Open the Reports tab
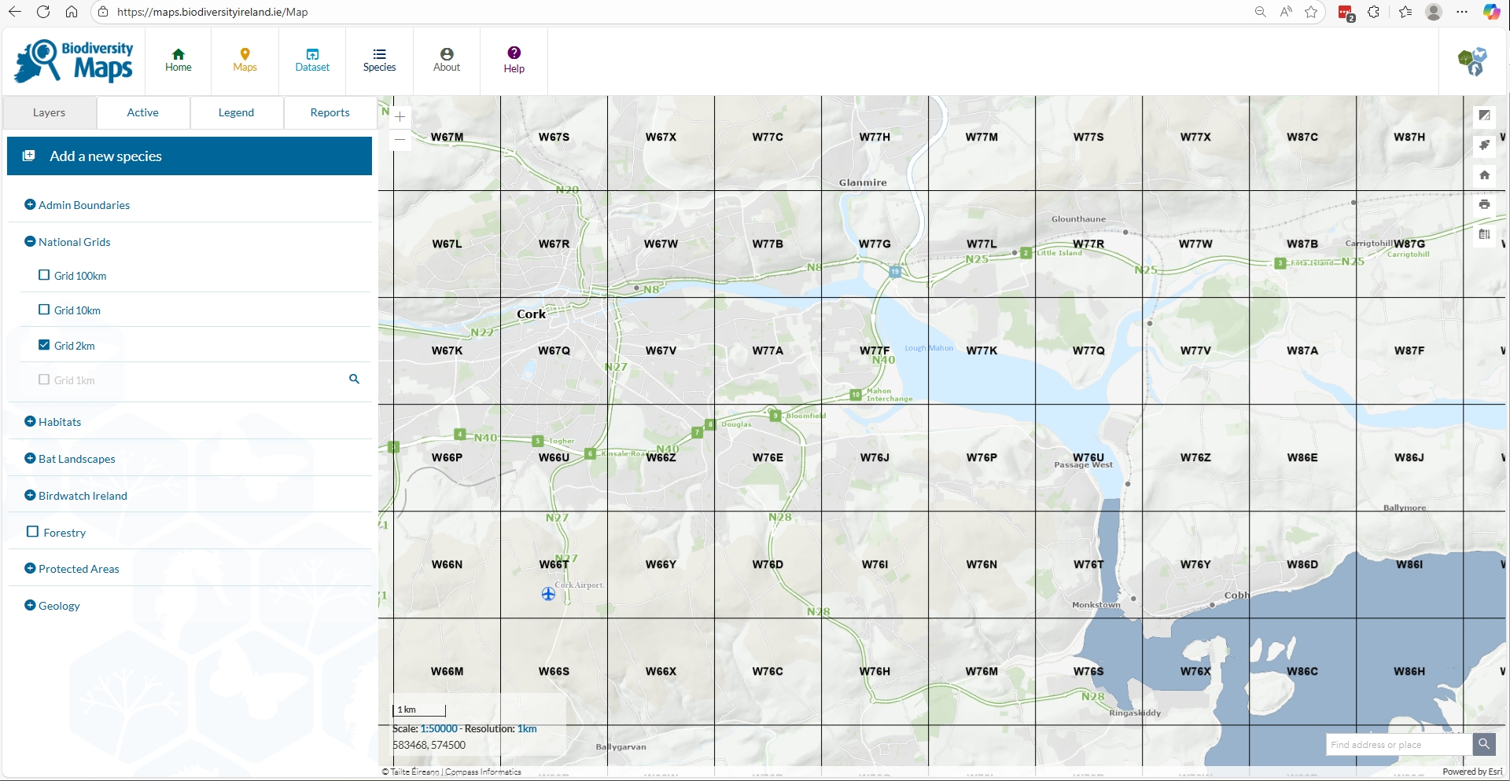This screenshot has width=1510, height=781. coord(330,112)
